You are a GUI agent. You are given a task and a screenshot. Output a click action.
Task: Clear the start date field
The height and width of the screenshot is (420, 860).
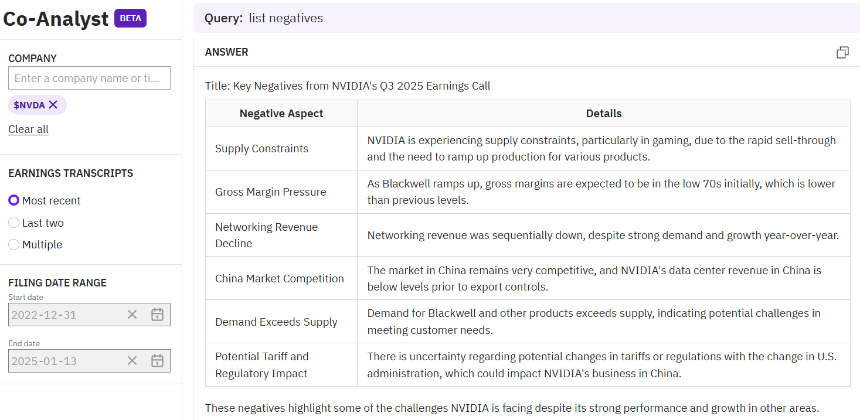coord(132,315)
